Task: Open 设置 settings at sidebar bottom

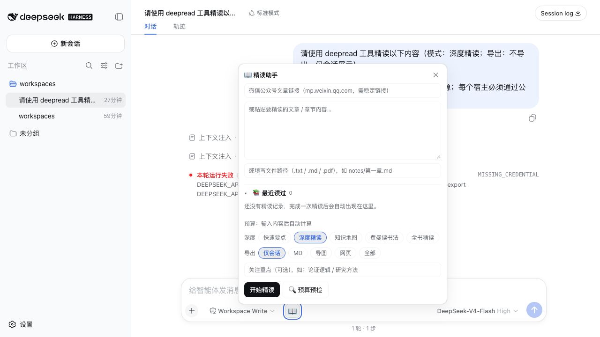Action: [21, 324]
